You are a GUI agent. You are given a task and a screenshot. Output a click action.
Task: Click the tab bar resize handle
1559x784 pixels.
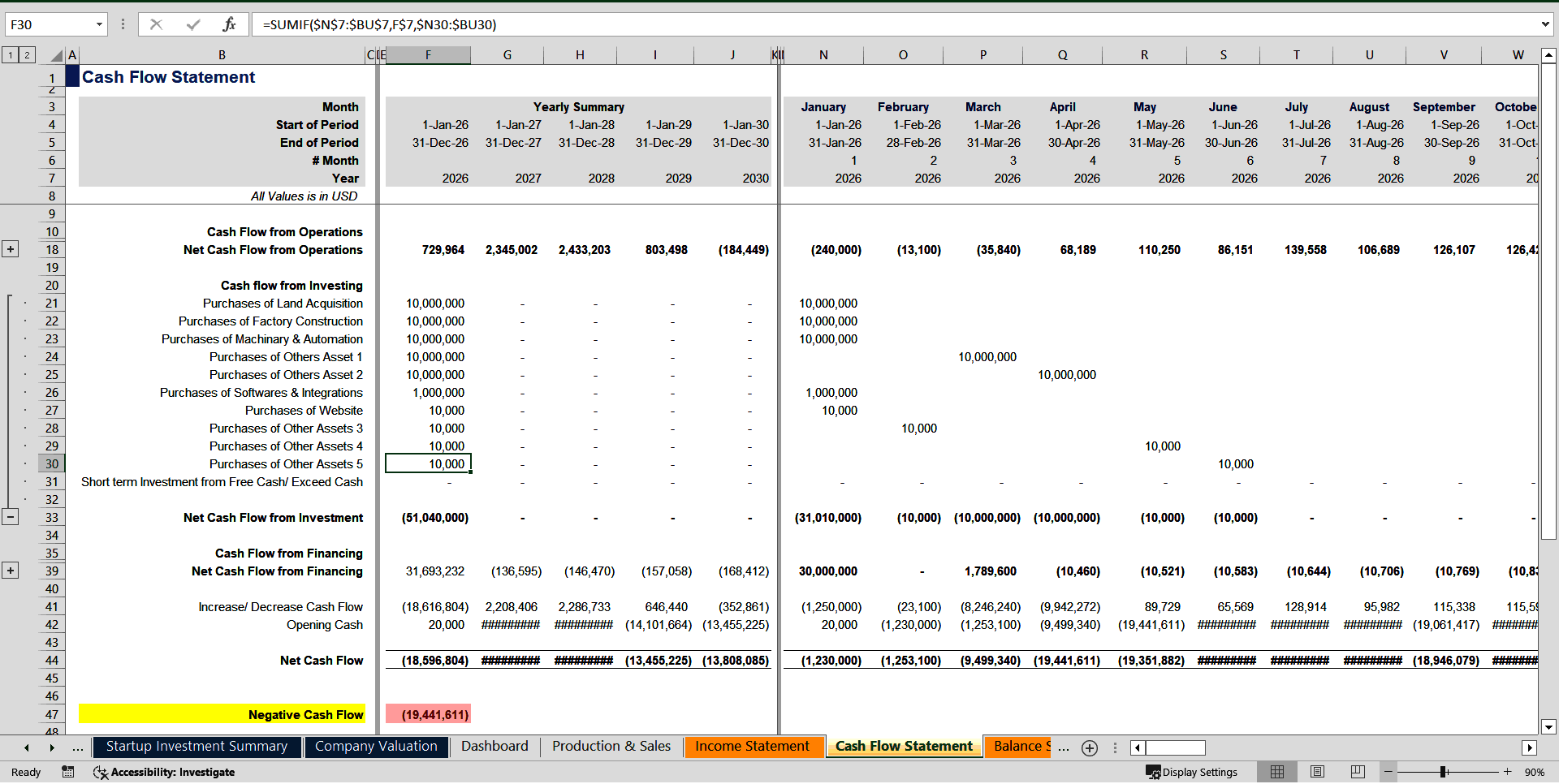coord(1115,748)
